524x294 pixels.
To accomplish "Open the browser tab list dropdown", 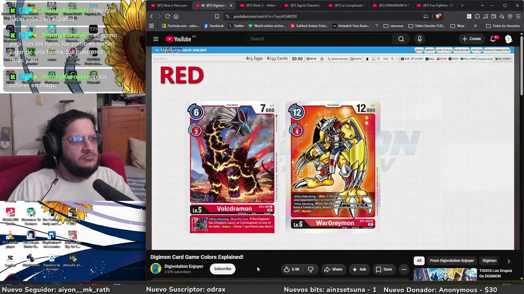I will tap(483, 5).
